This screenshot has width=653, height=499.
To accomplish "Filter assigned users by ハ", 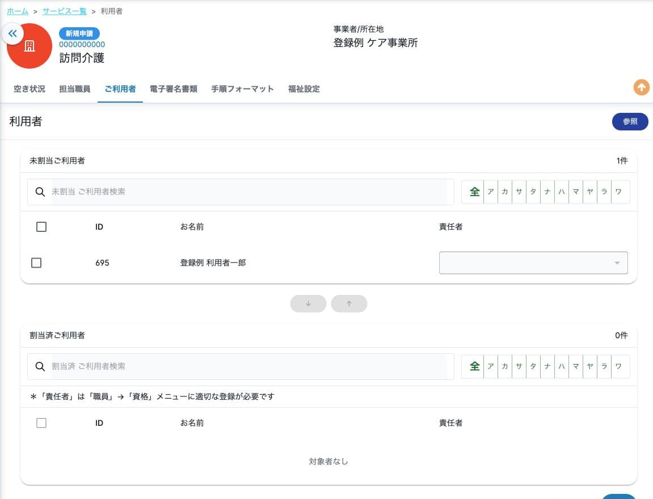I will tap(562, 366).
